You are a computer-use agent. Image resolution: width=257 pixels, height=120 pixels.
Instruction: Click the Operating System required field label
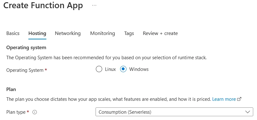[27, 70]
